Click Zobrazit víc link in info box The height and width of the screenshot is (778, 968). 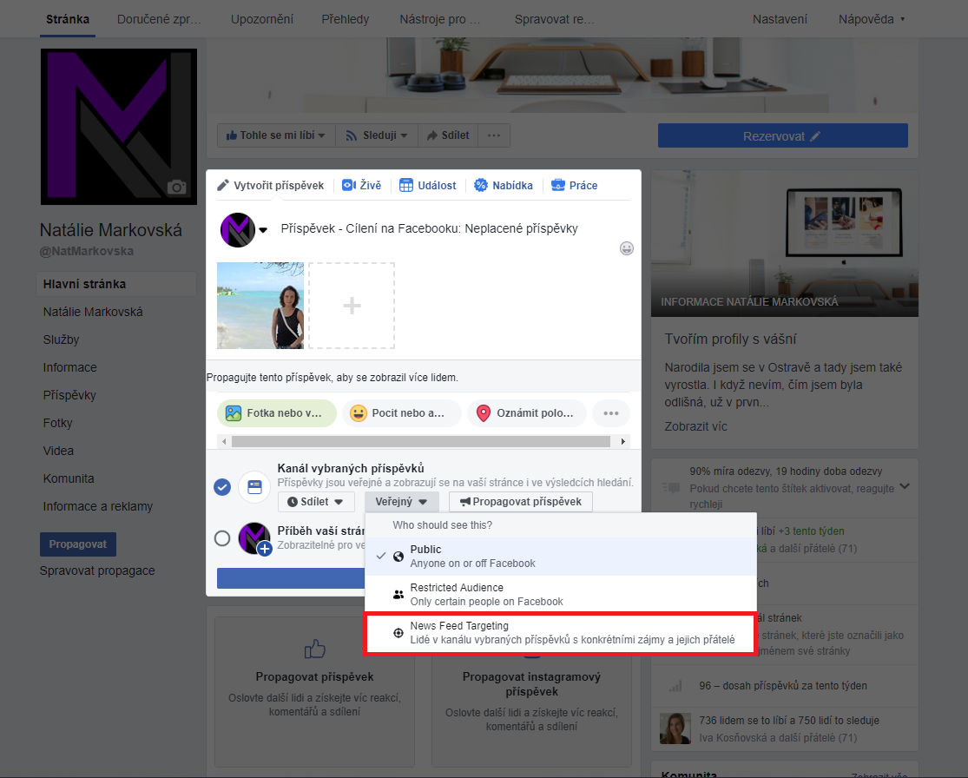tap(695, 426)
